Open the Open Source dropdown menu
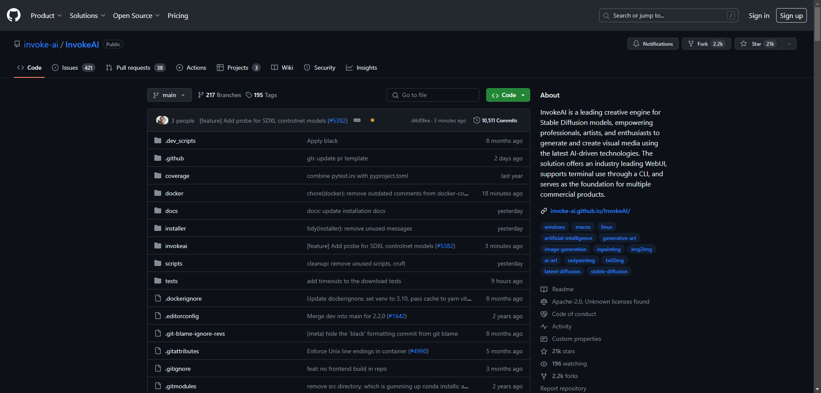 [136, 15]
